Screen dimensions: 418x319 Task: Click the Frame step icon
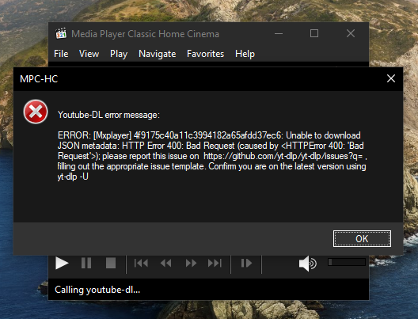246,264
